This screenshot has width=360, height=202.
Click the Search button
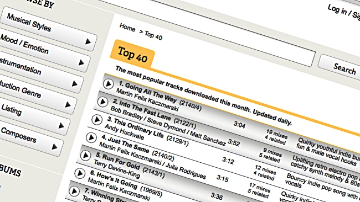[x=342, y=68]
